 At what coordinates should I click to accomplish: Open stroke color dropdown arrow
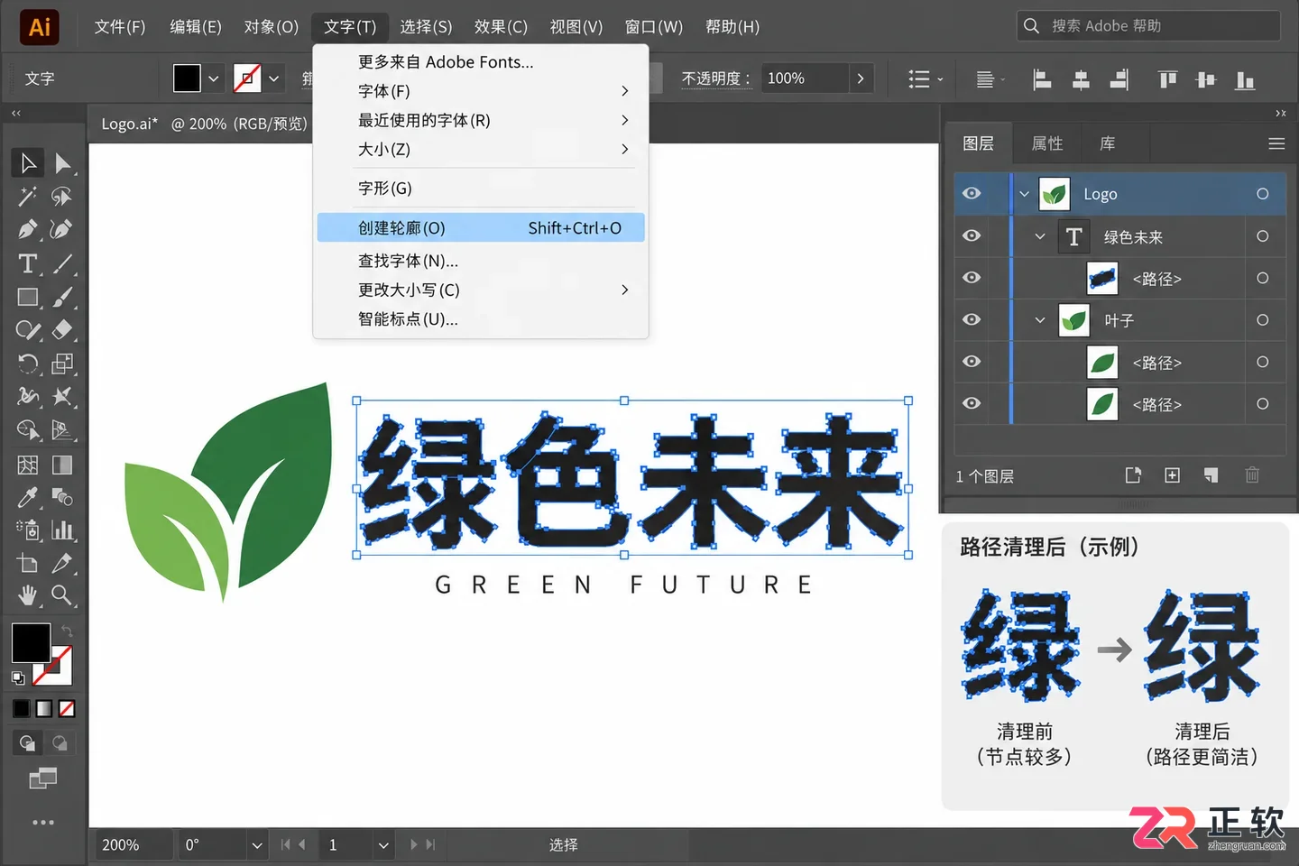[x=274, y=78]
